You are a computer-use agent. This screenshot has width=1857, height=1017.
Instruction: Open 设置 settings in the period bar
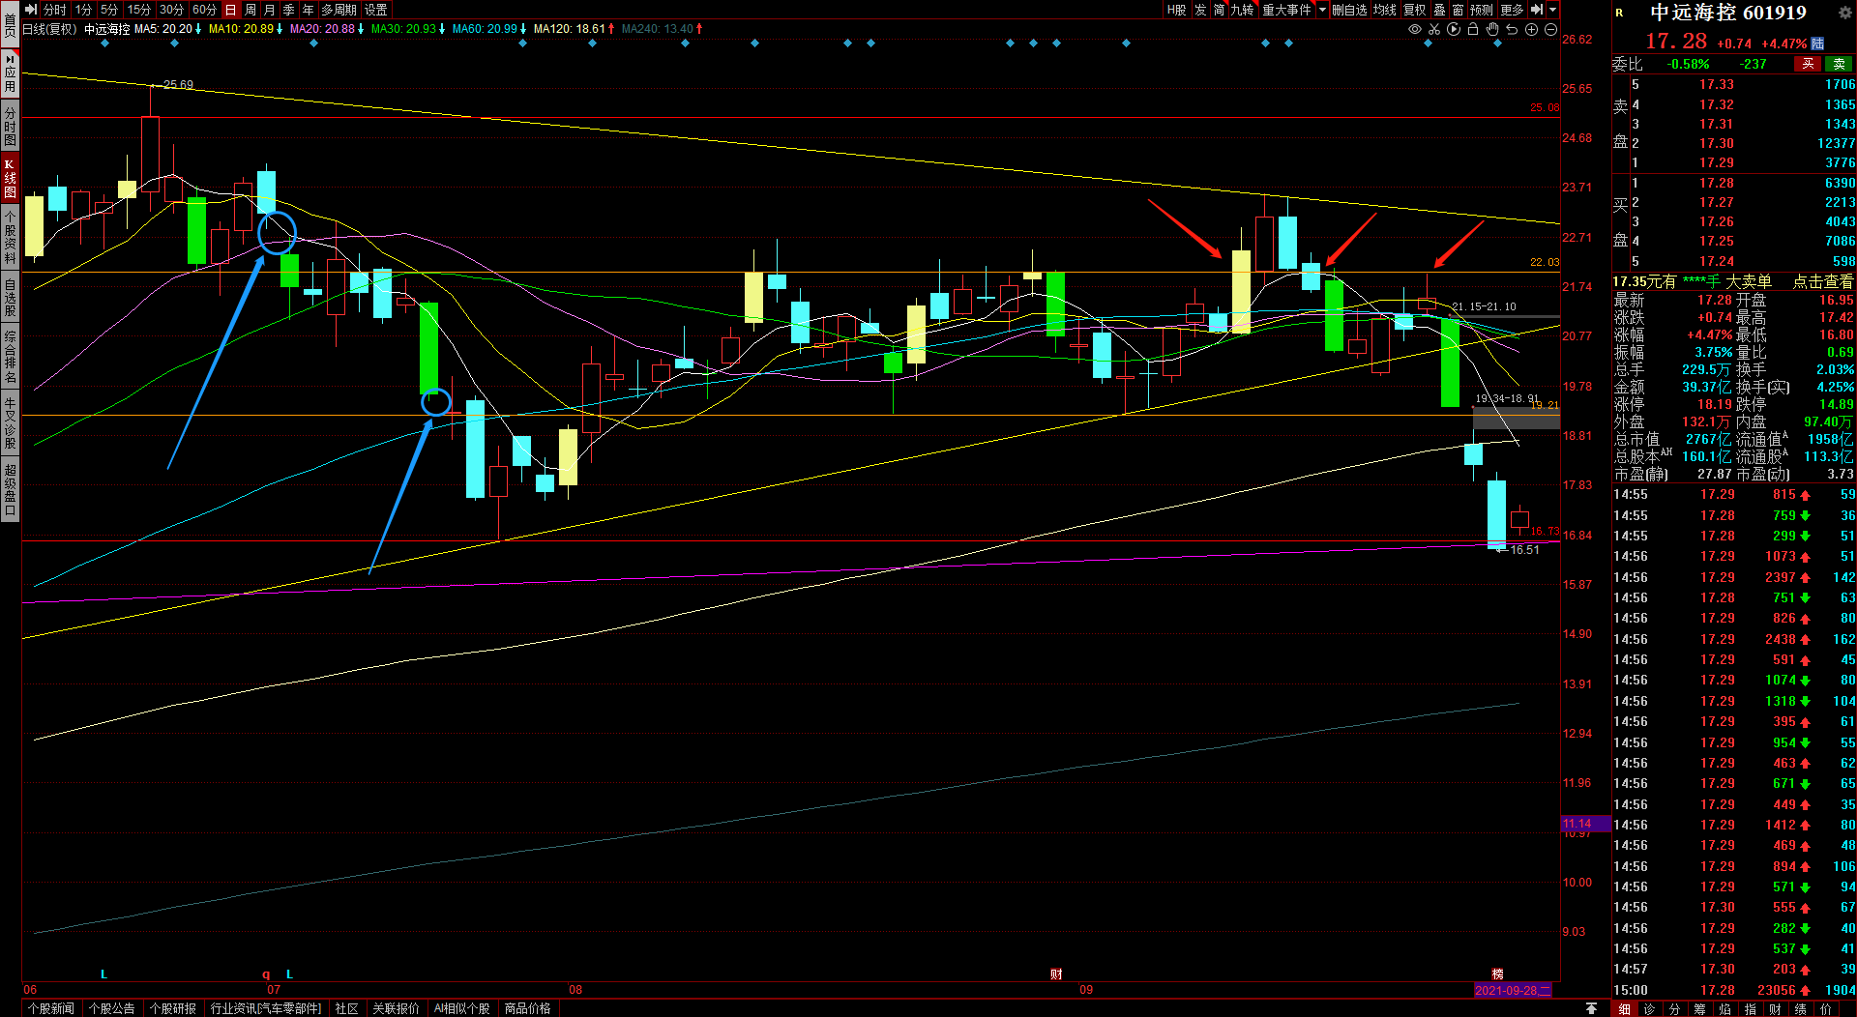[376, 10]
